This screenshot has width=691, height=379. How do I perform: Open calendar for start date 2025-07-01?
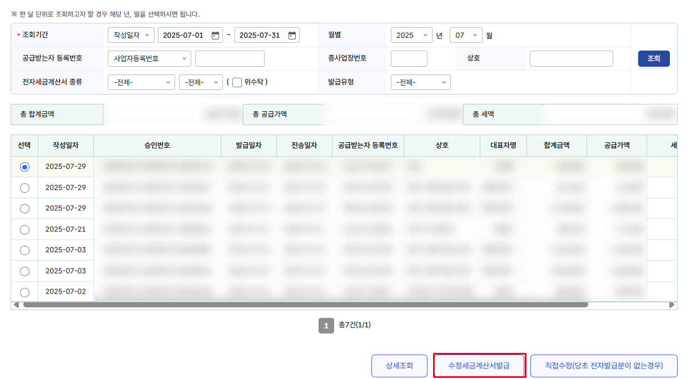pyautogui.click(x=215, y=36)
